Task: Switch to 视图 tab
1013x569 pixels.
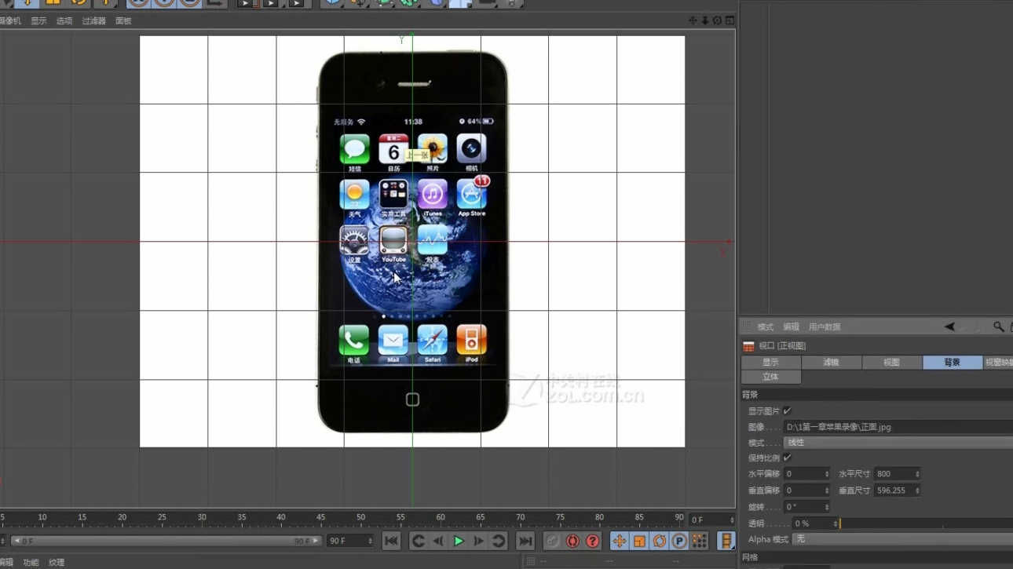Action: (891, 363)
